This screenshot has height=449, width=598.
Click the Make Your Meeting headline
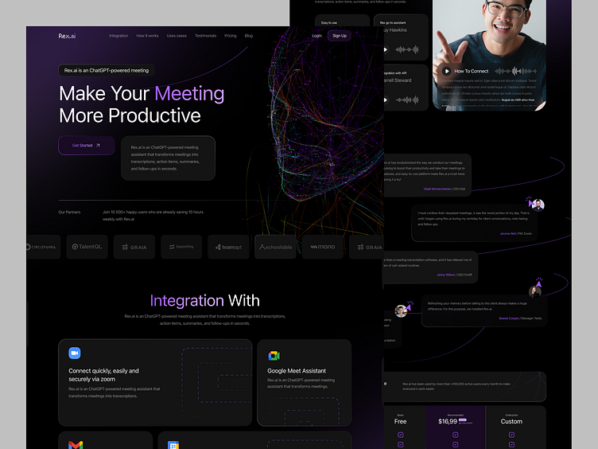[142, 104]
